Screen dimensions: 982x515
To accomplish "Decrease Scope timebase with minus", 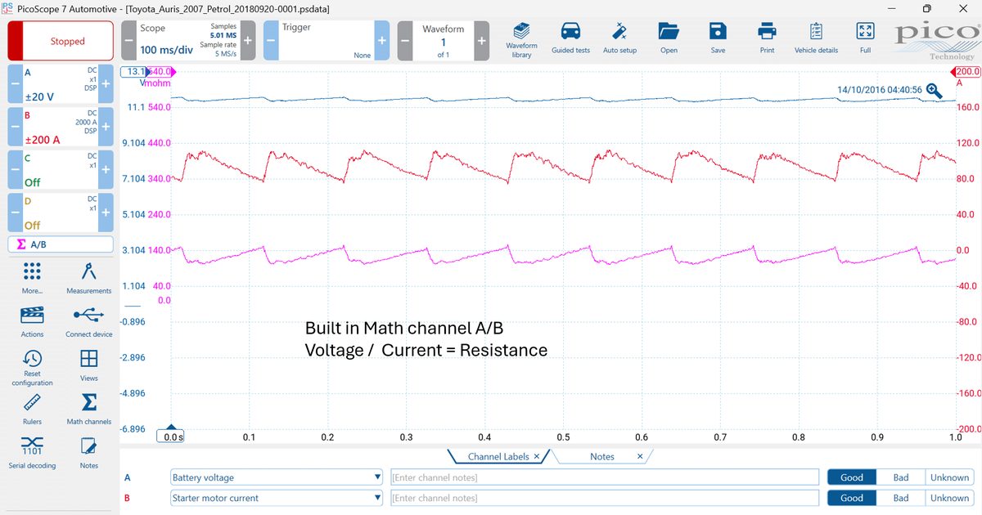I will [128, 41].
